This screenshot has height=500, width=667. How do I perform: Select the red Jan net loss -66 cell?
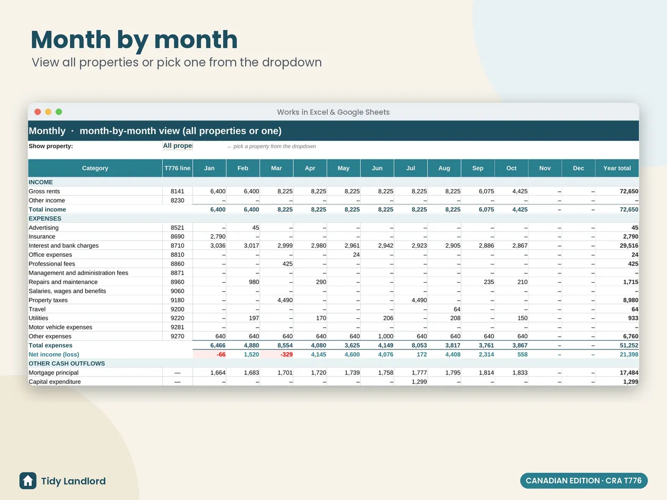tap(210, 354)
